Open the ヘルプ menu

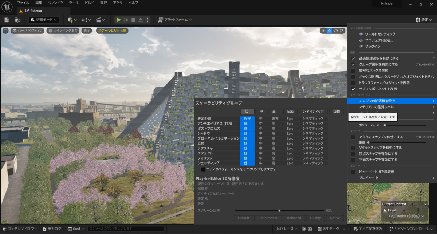[x=133, y=3]
